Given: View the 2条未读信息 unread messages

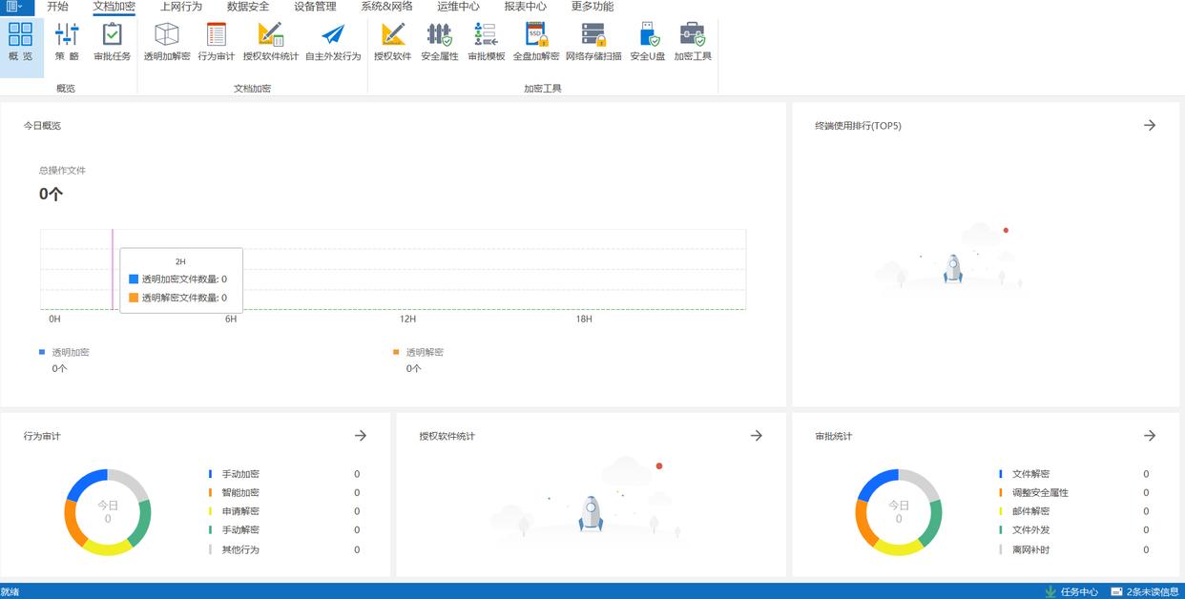Looking at the screenshot, I should pos(1145,591).
